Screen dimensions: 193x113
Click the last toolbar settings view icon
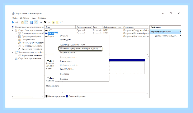pyautogui.click(x=61, y=22)
